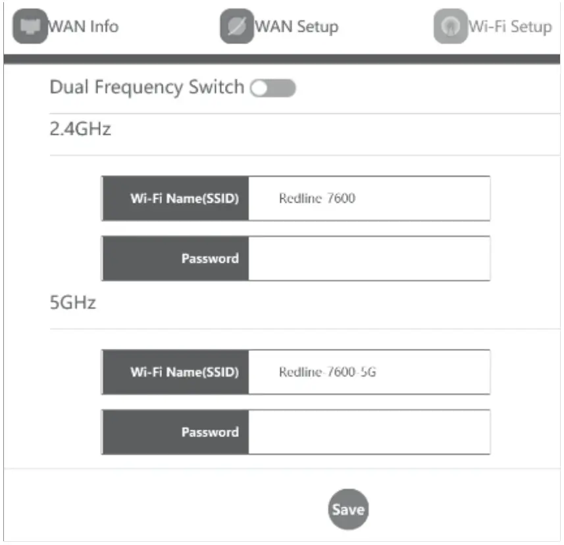The height and width of the screenshot is (545, 564).
Task: Click the 5GHz Password input box
Action: (x=369, y=432)
